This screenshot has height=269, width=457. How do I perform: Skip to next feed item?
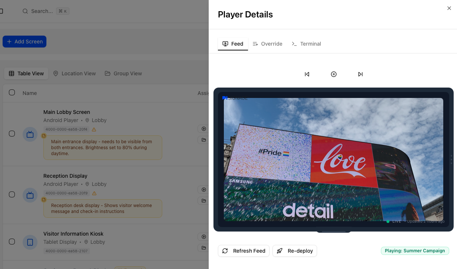coord(360,74)
